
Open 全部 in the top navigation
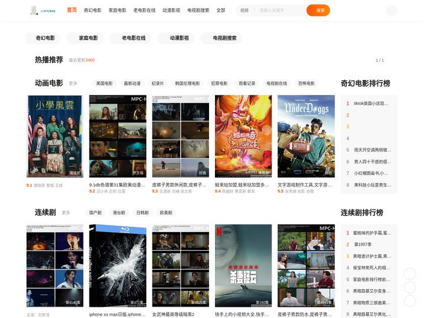[x=221, y=10]
